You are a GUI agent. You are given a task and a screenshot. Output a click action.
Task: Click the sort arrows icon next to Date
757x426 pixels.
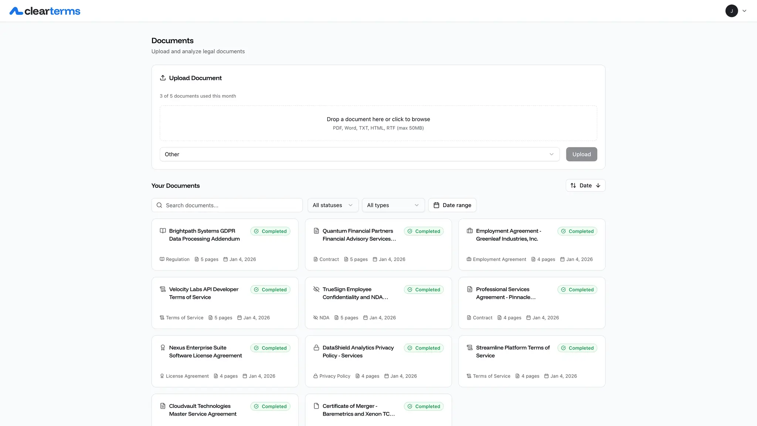pos(573,186)
